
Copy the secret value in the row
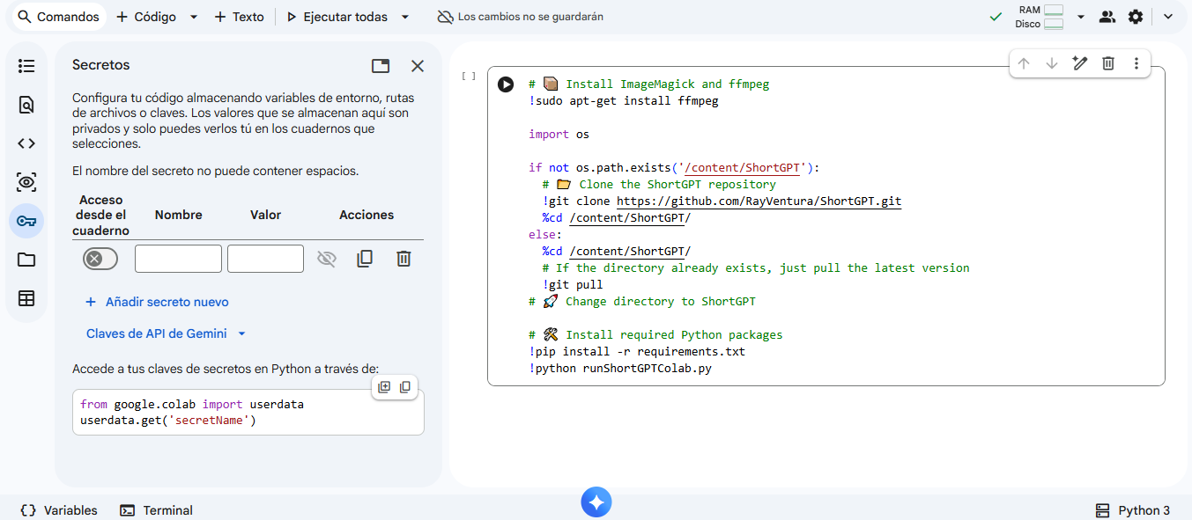(x=365, y=259)
